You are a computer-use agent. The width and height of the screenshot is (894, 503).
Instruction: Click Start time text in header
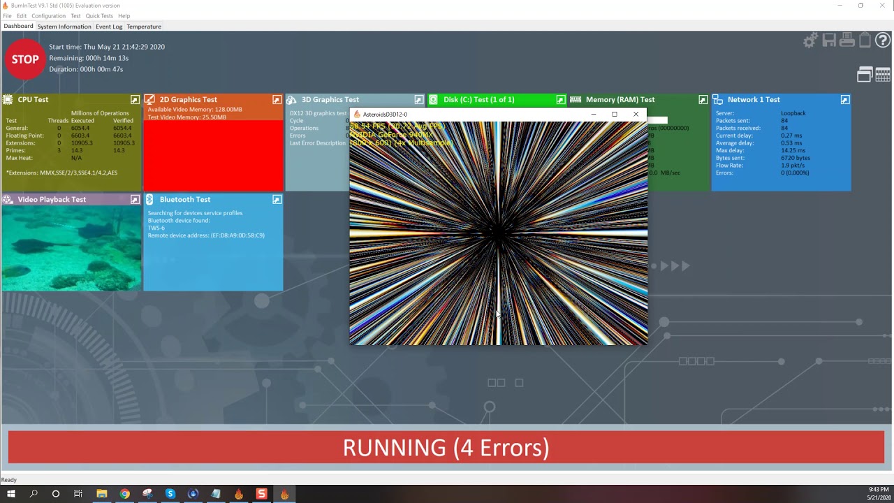(x=107, y=47)
